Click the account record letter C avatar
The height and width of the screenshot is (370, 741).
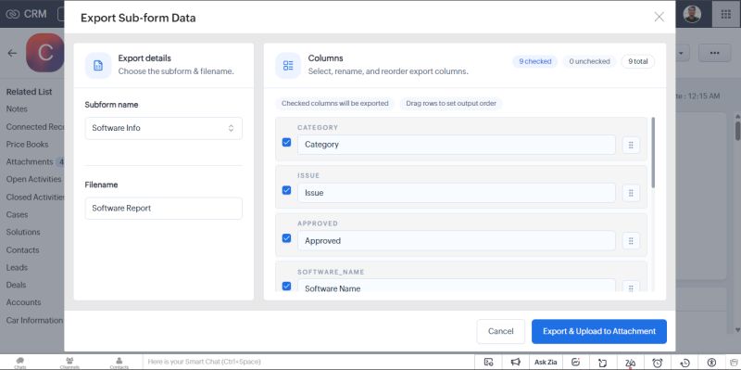click(x=44, y=53)
